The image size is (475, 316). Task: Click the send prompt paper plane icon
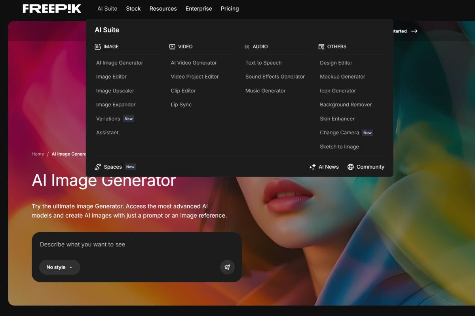[227, 267]
